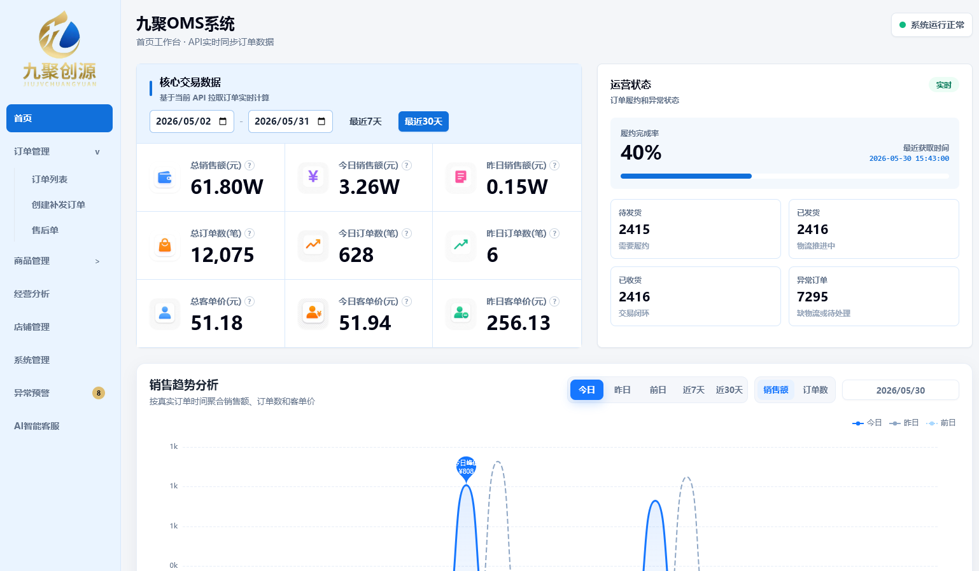Click the pink receipt icon beside 昨日销售额

(x=461, y=177)
